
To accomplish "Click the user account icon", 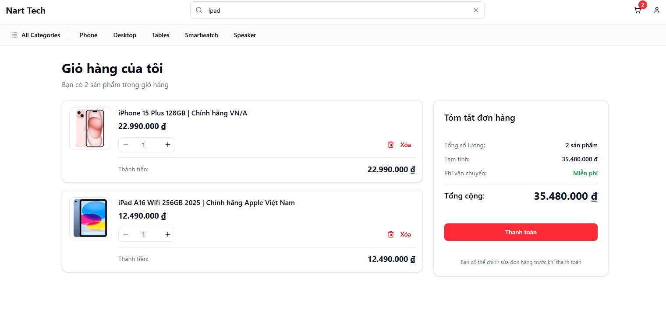I will (656, 10).
